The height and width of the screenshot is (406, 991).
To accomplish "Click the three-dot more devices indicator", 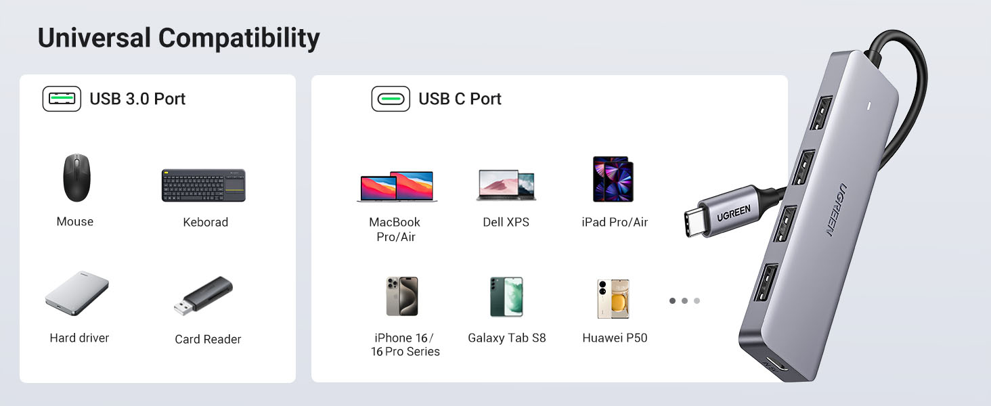I will pos(684,300).
